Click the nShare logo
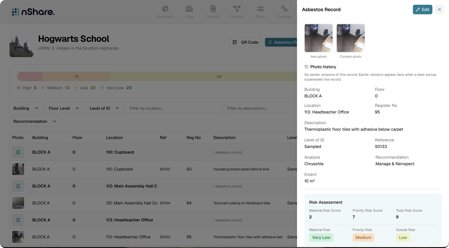 [33, 12]
